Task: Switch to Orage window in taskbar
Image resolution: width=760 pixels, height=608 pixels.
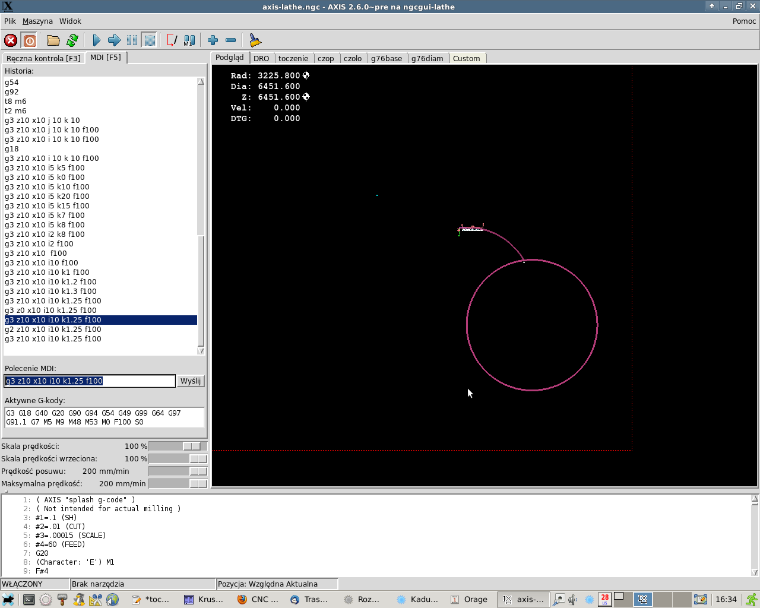Action: [x=470, y=600]
